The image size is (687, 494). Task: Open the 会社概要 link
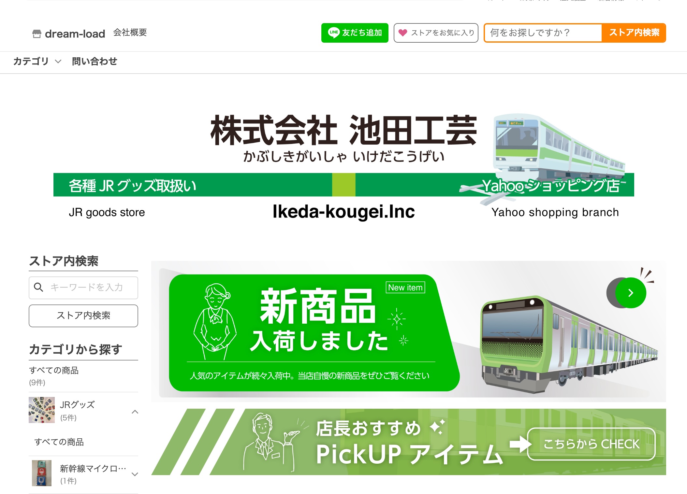[x=130, y=33]
